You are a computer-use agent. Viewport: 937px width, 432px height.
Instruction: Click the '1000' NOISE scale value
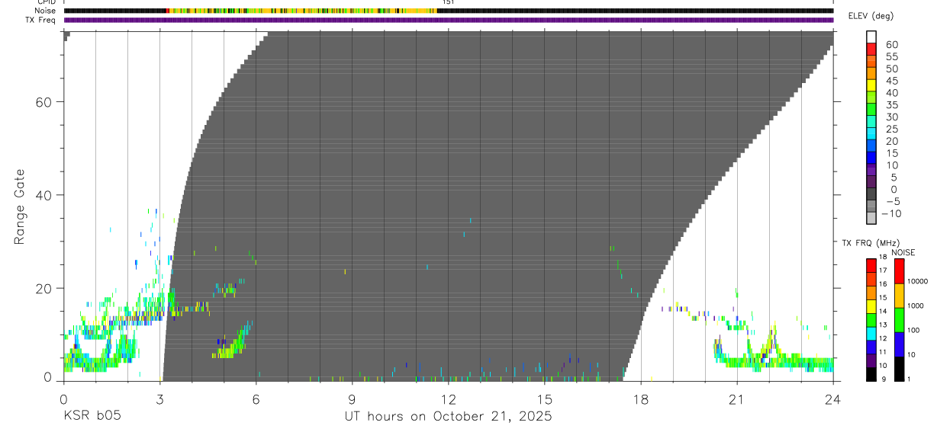click(914, 306)
